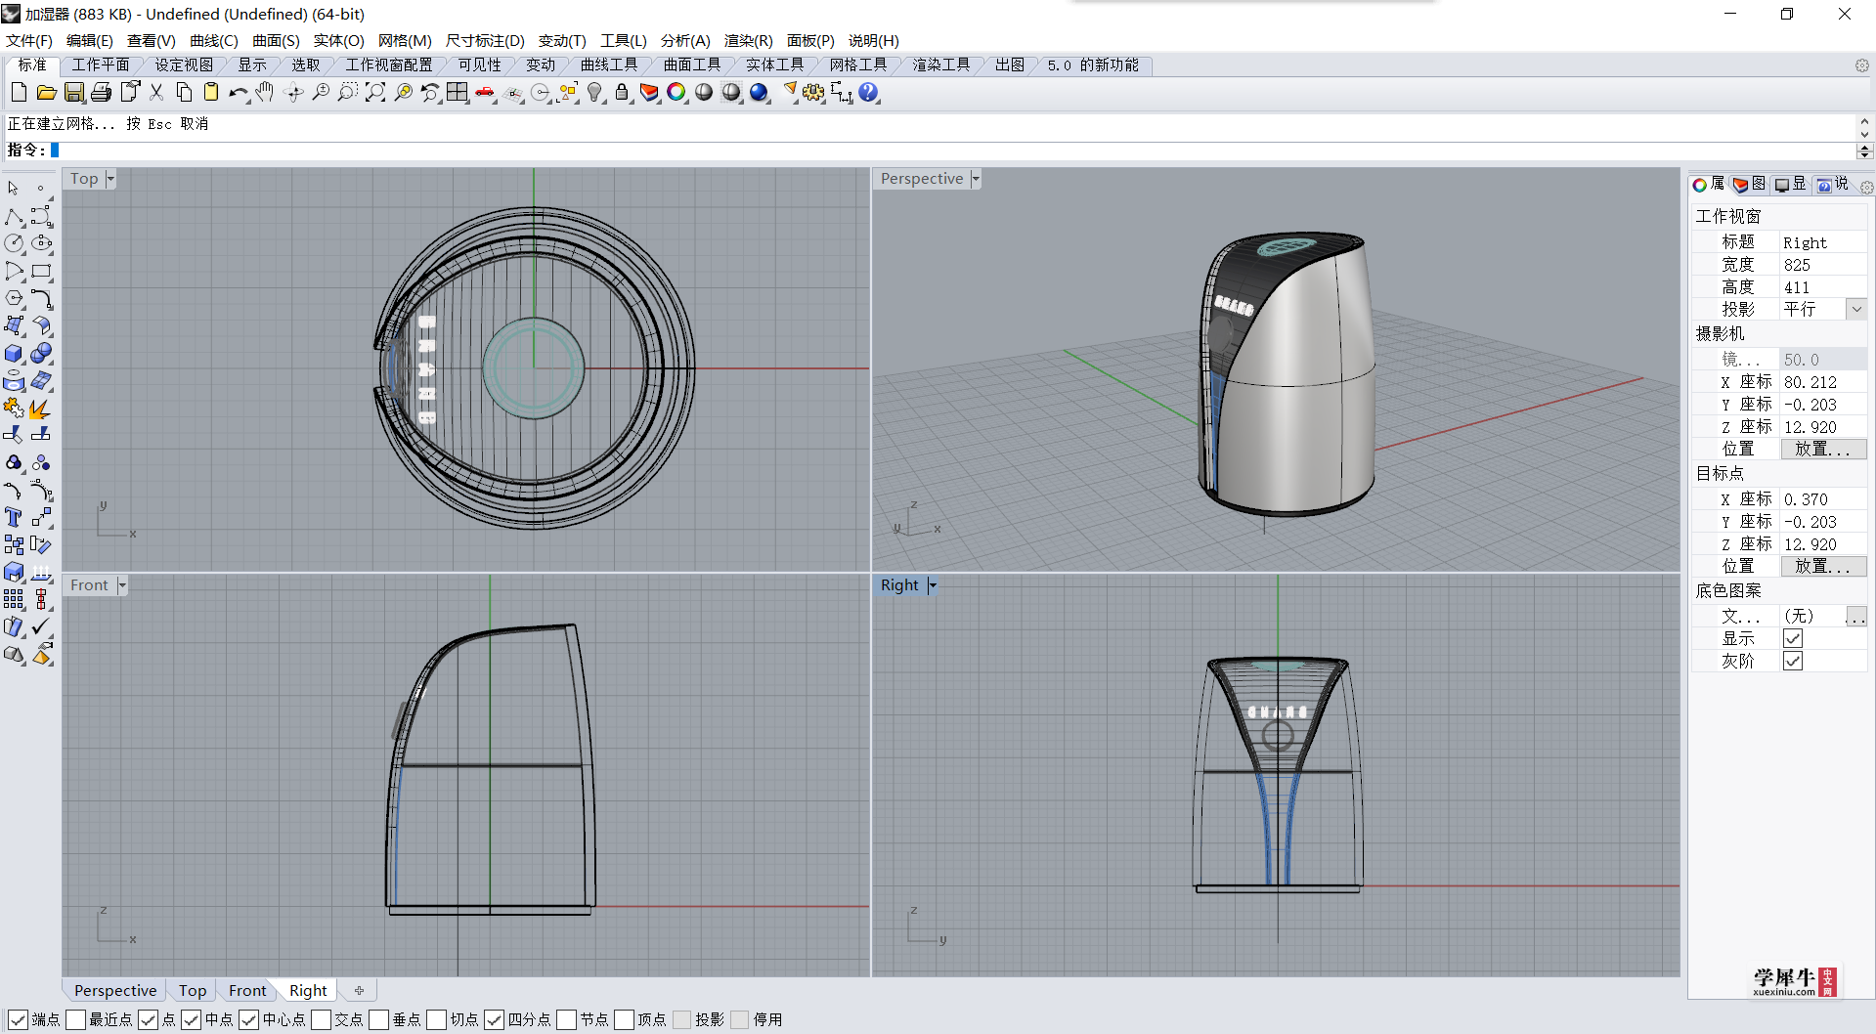Open the Perspective viewport dropdown arrow
The width and height of the screenshot is (1876, 1034).
[975, 179]
